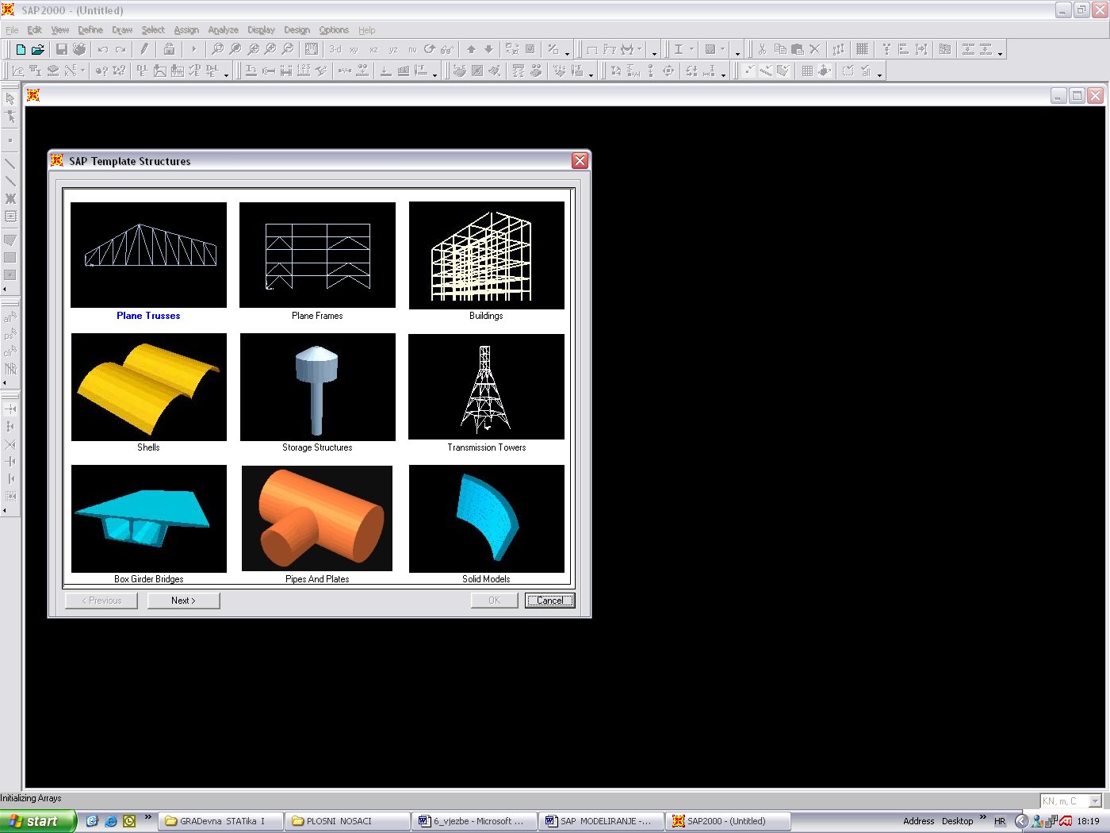Choose the Storage Structures template
Image resolution: width=1110 pixels, height=833 pixels.
318,387
